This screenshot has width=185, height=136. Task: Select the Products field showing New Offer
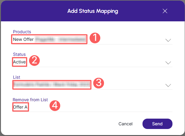(92, 39)
